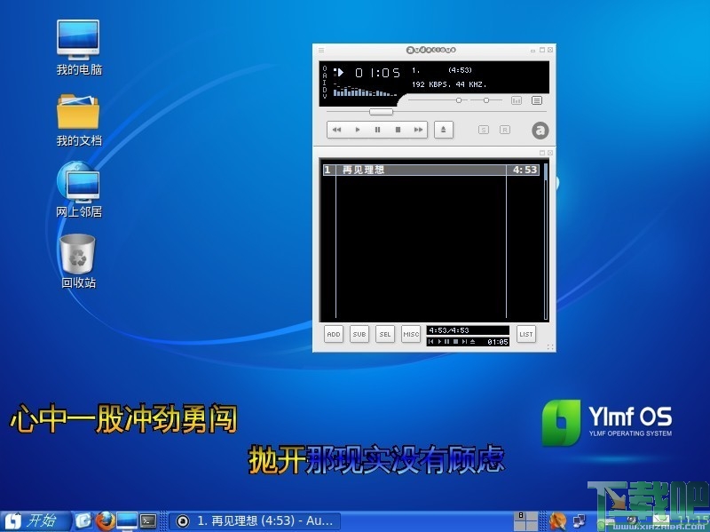The width and height of the screenshot is (710, 532).
Task: Click show desktop monitor icon in taskbar
Action: click(127, 521)
